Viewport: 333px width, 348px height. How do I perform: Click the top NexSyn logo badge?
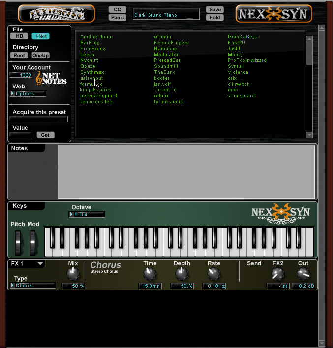coord(273,14)
